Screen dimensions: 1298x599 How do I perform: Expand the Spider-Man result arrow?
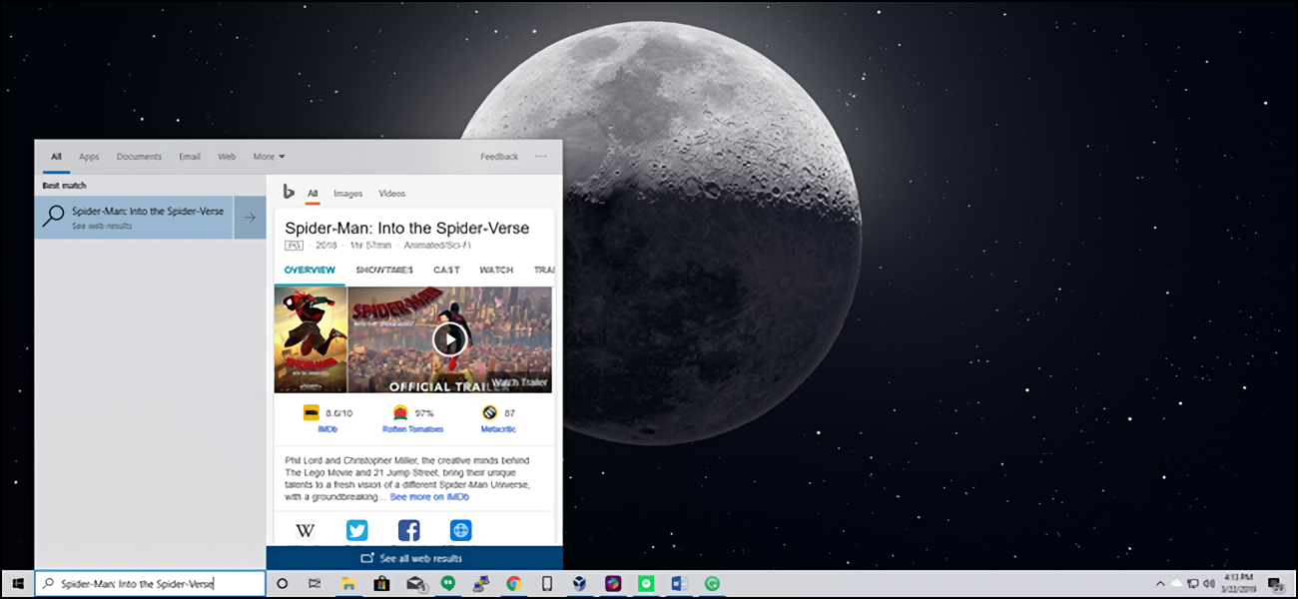pyautogui.click(x=250, y=218)
